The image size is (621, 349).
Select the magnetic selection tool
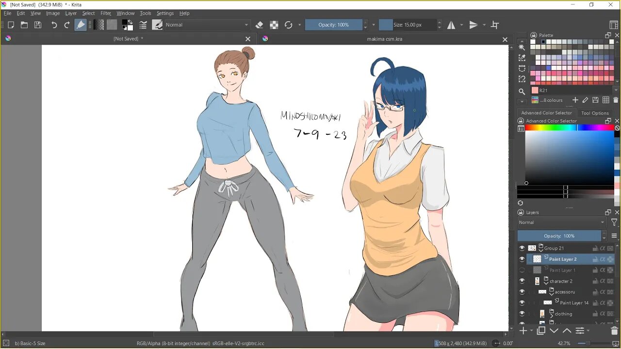[x=522, y=79]
